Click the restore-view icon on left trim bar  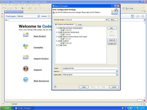[x=2, y=14]
